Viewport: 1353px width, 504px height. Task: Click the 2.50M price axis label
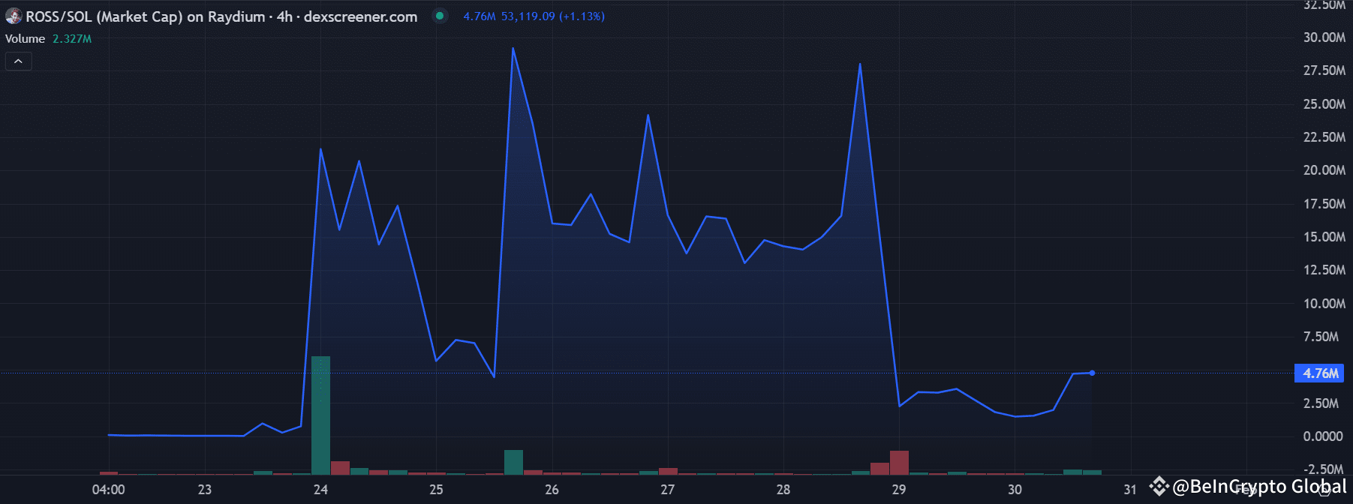coord(1321,403)
